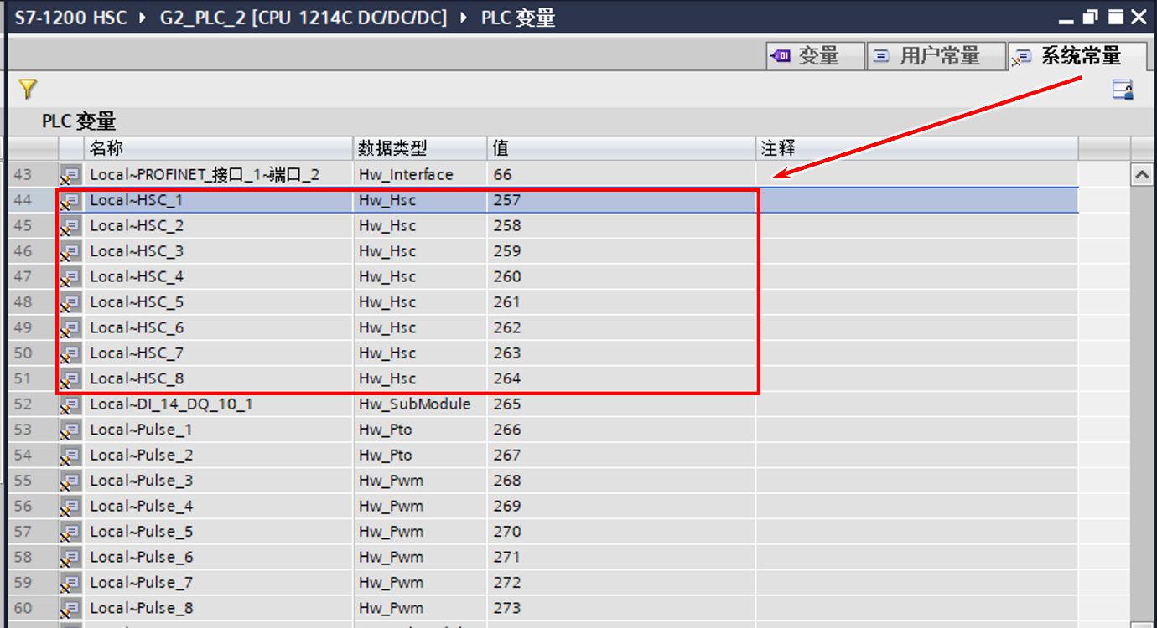This screenshot has width=1157, height=628.
Task: Click the float window button in title bar
Action: [x=1090, y=18]
